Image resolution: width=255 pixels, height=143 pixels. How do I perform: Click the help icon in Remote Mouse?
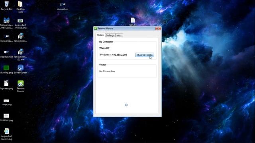pos(126,105)
